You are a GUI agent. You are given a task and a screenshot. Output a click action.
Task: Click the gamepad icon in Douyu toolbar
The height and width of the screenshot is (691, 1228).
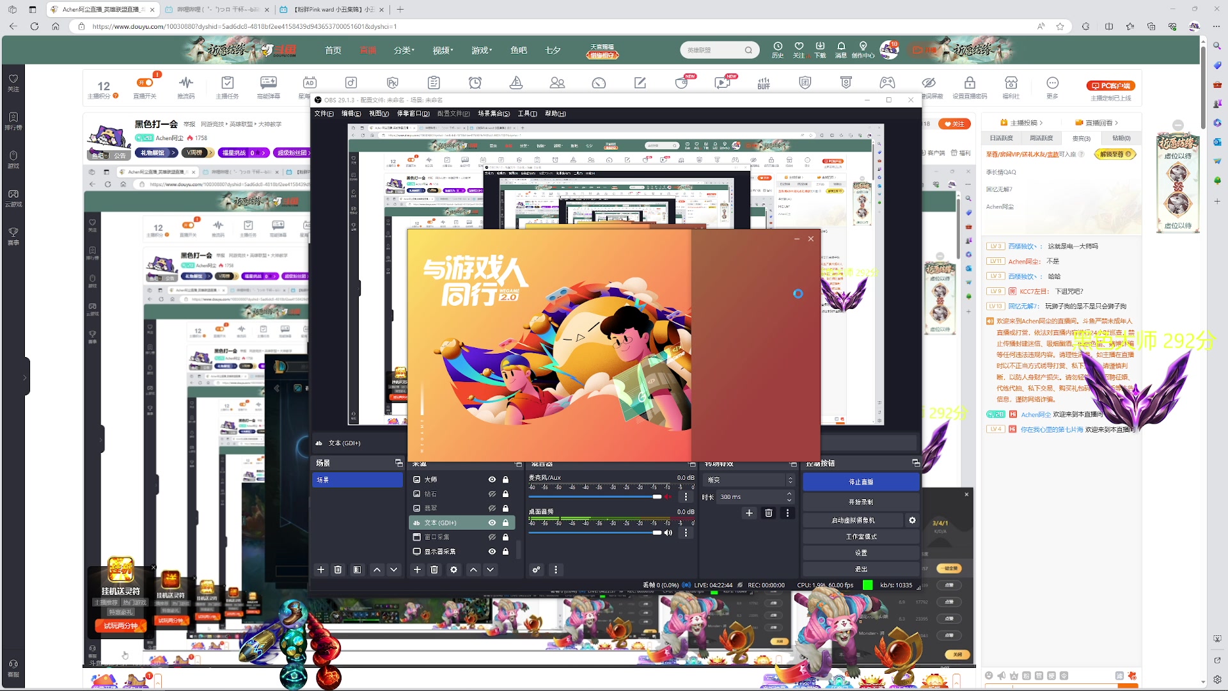coord(887,83)
